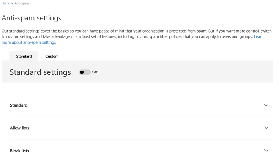Click the Block lists row label

pyautogui.click(x=19, y=151)
